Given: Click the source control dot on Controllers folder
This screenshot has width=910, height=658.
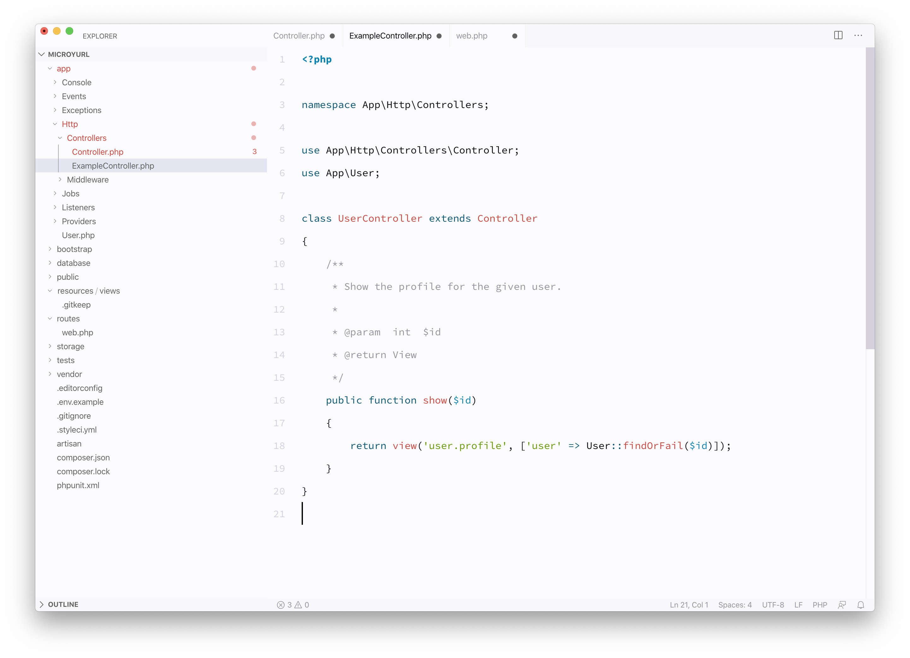Looking at the screenshot, I should click(x=254, y=137).
